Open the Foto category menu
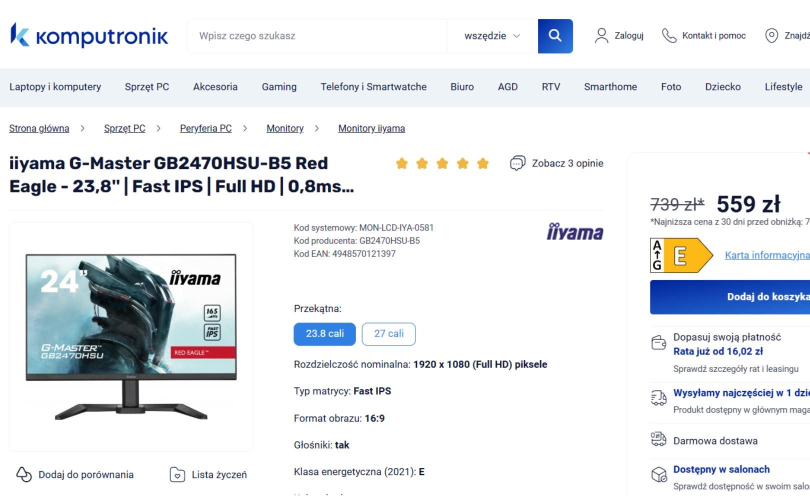Viewport: 810px width, 500px height. point(671,87)
